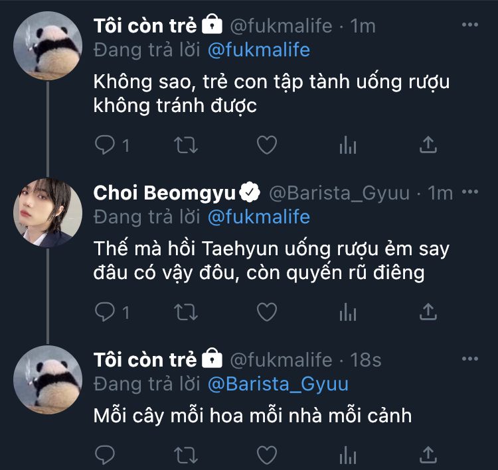
Task: Reply to the first tweet about uống rượu
Action: coord(106,145)
